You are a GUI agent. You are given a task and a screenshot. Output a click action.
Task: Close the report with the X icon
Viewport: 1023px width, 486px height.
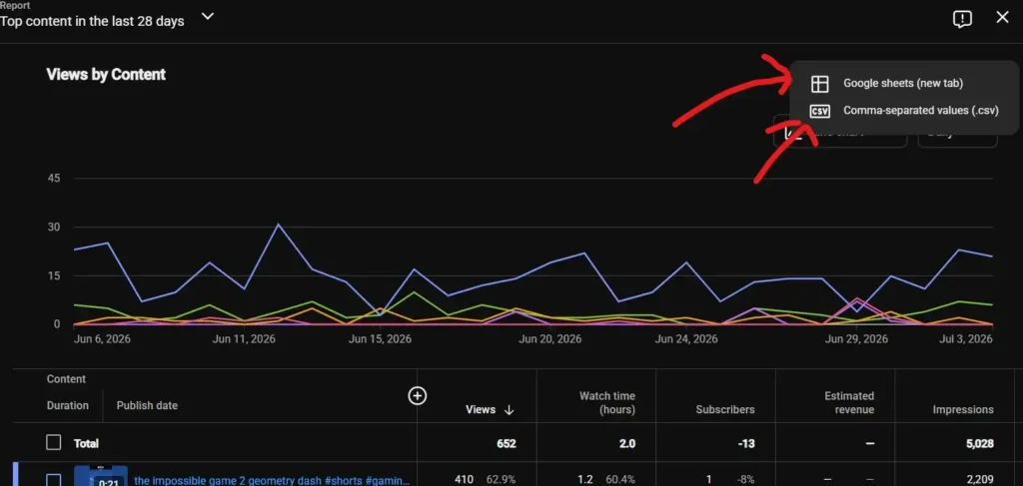(x=1003, y=18)
